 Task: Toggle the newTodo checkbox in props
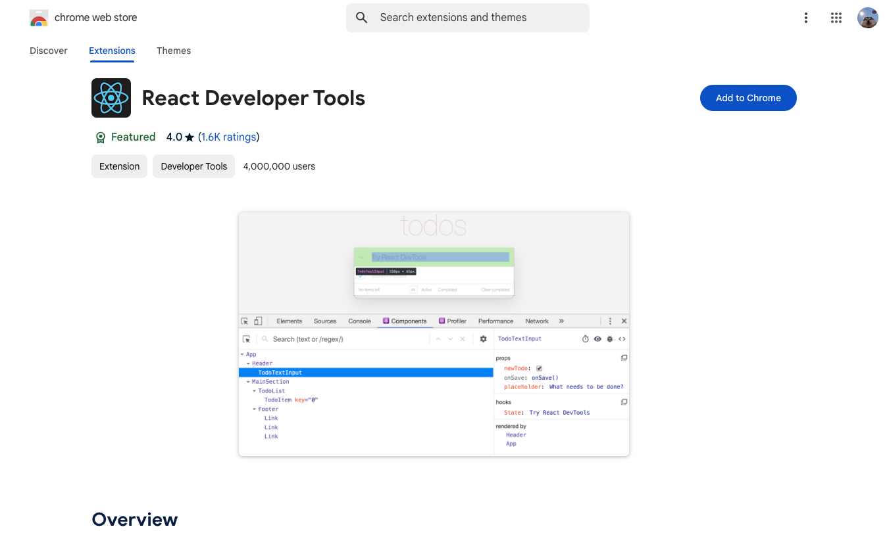(x=540, y=369)
